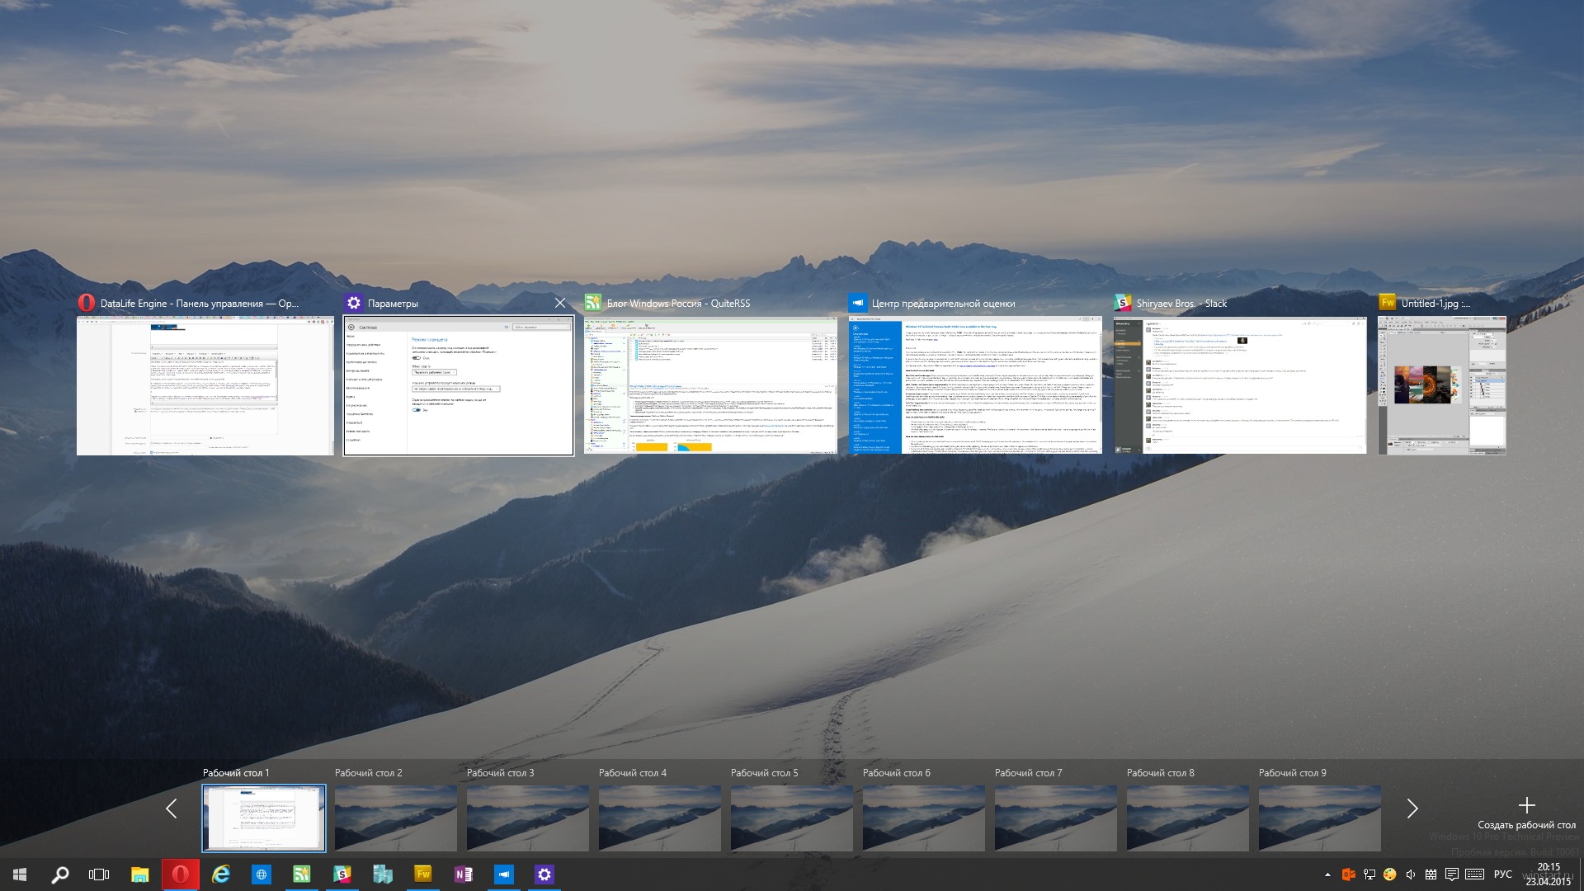1584x891 pixels.
Task: Click the Slack logo beside the Shiryaev Bros. title
Action: [x=1123, y=303]
